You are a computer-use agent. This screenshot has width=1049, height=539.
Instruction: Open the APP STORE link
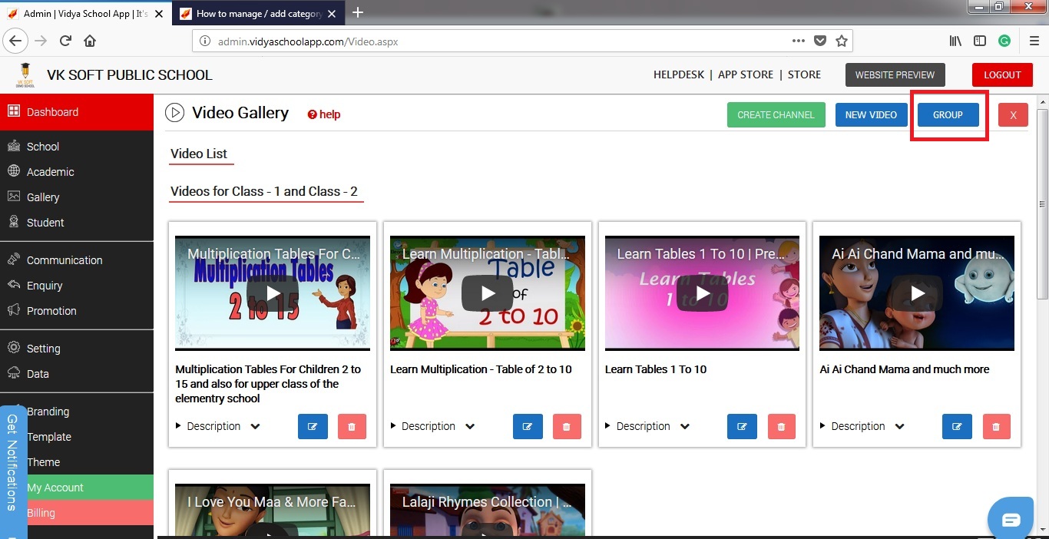(746, 74)
